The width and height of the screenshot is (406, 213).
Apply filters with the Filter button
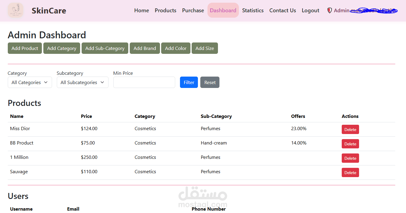click(x=189, y=83)
